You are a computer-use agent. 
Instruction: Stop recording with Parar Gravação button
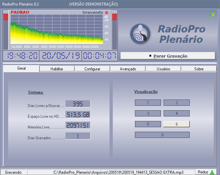pos(168,56)
